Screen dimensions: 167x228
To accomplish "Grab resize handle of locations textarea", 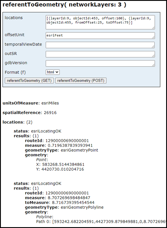I will [153, 28].
